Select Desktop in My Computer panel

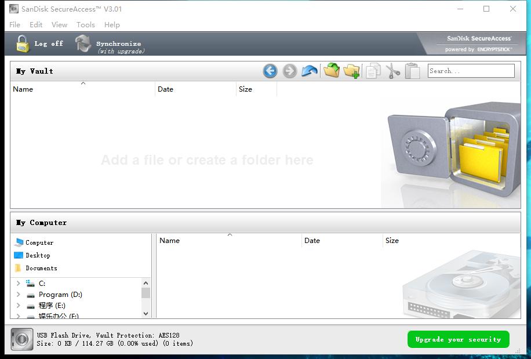tap(38, 255)
